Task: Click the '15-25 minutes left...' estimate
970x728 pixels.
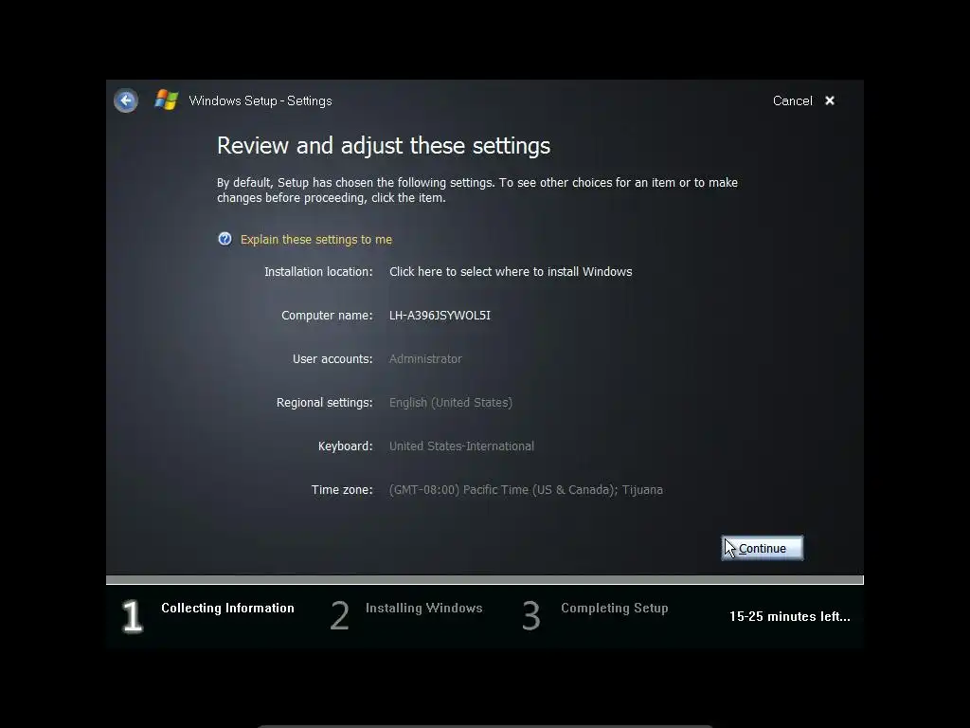Action: 790,616
